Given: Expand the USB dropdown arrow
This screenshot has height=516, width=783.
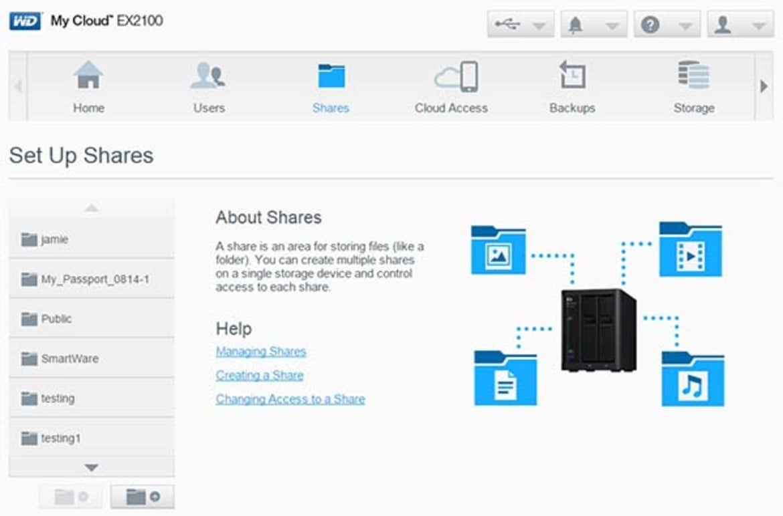Looking at the screenshot, I should pos(539,26).
